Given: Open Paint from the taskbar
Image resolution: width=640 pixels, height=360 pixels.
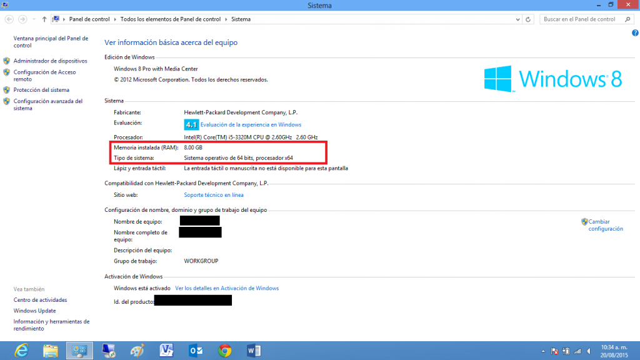Looking at the screenshot, I should click(x=137, y=351).
